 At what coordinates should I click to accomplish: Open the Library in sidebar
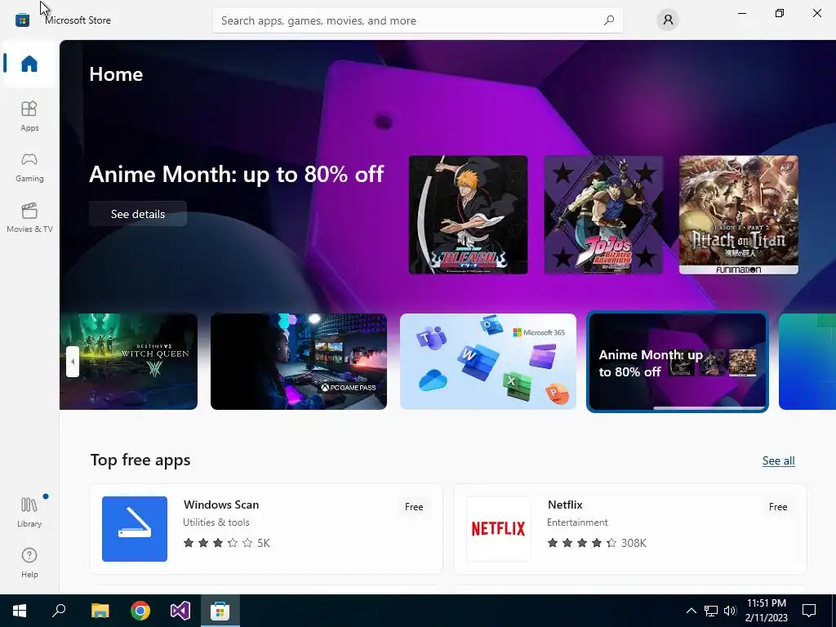[x=29, y=512]
